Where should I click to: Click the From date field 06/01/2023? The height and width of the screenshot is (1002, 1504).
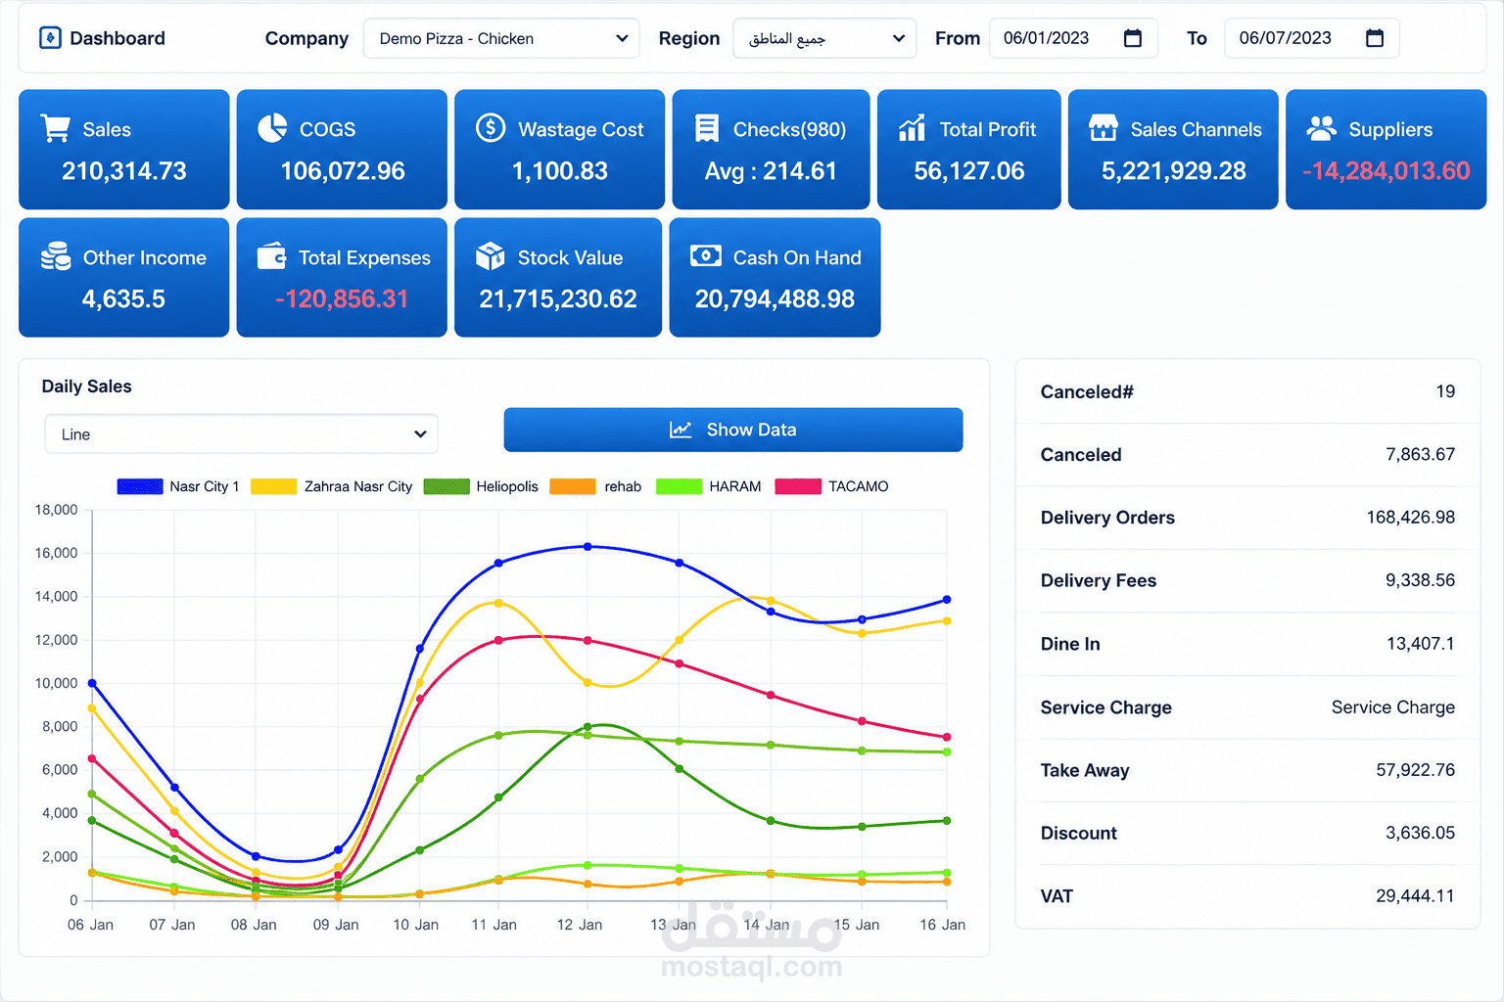click(x=1074, y=38)
